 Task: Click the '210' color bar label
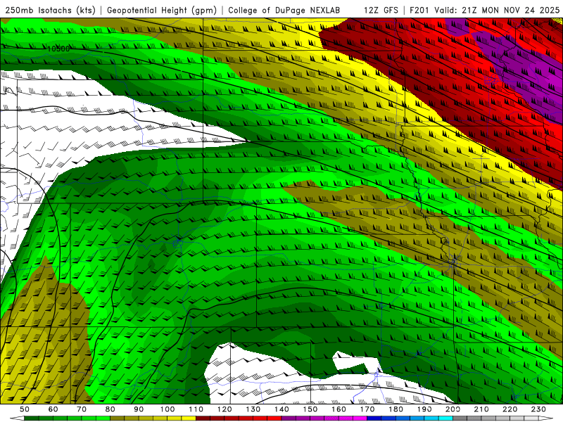pos(481,409)
